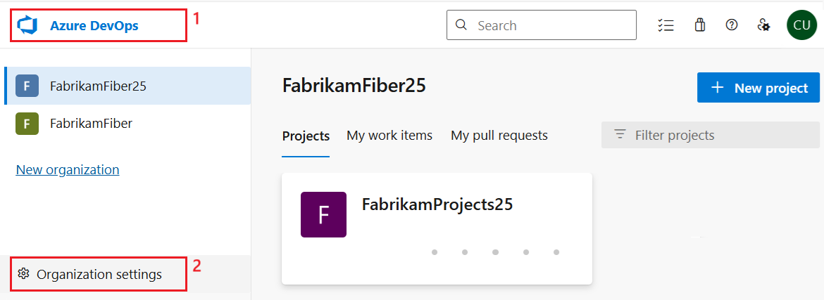
Task: Open the FabrikamProjects25 project card title
Action: 437,204
